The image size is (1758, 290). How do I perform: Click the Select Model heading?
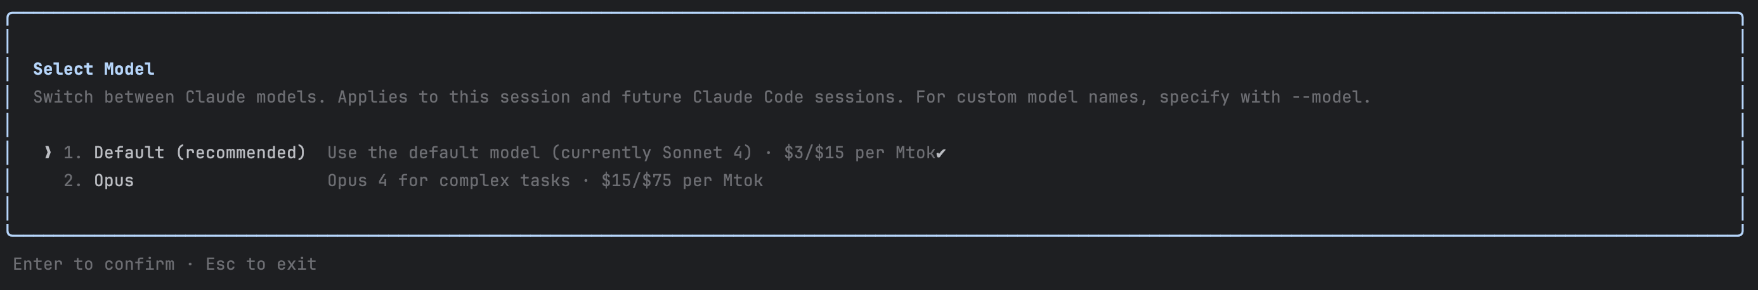coord(93,69)
